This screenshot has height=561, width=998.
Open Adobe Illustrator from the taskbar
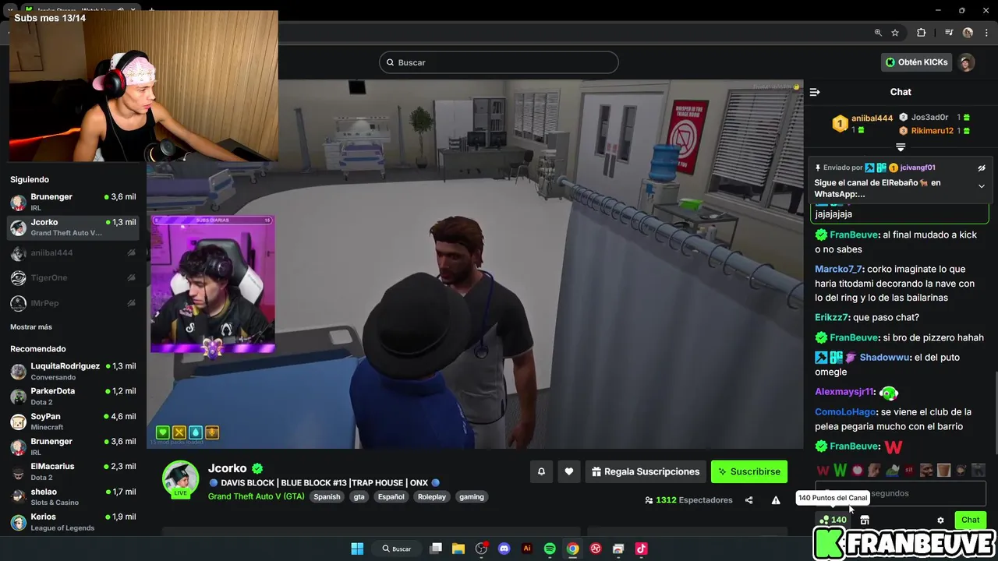pos(527,549)
